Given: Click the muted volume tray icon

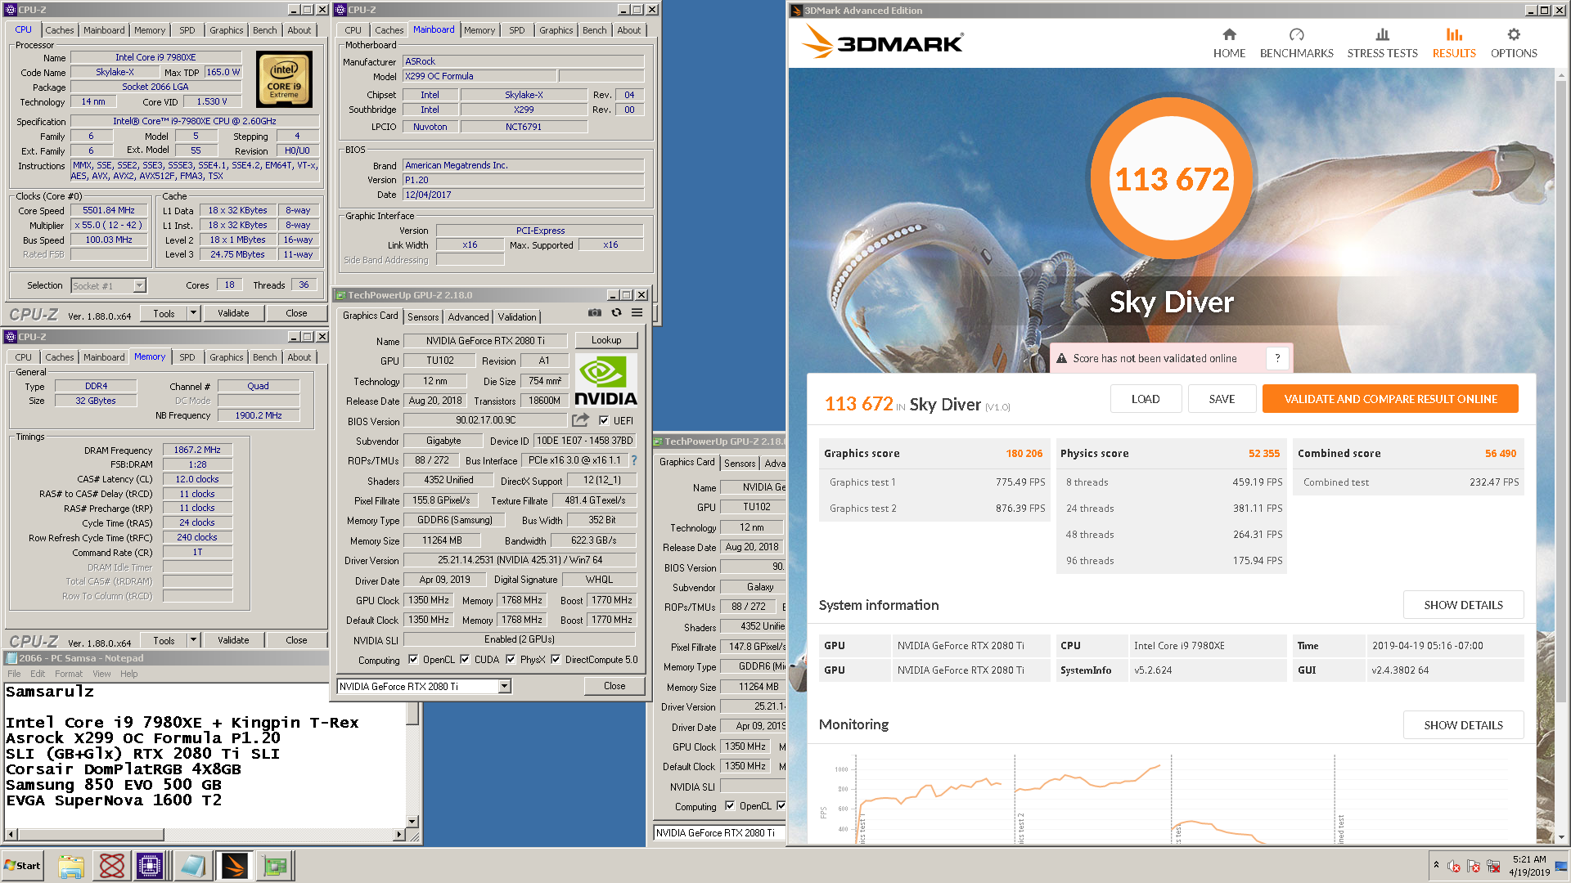Looking at the screenshot, I should (1454, 866).
